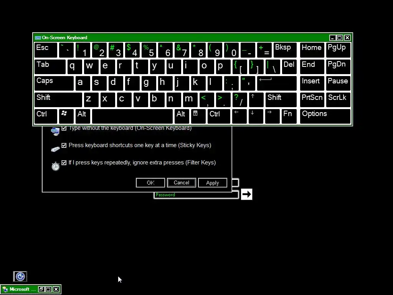Image resolution: width=393 pixels, height=295 pixels.
Task: Toggle the Filter Keys checkbox
Action: pyautogui.click(x=64, y=162)
